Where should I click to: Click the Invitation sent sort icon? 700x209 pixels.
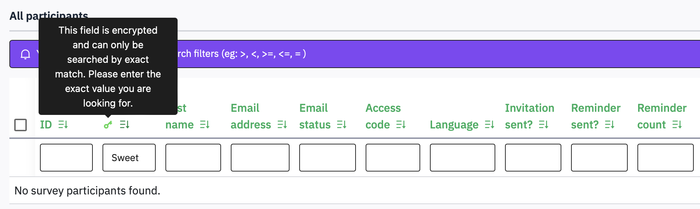point(544,125)
